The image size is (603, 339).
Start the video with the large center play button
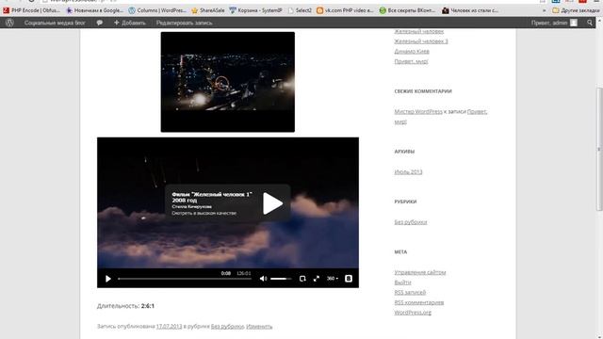272,203
